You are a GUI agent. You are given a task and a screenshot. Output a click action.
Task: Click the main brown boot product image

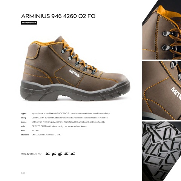(75, 69)
